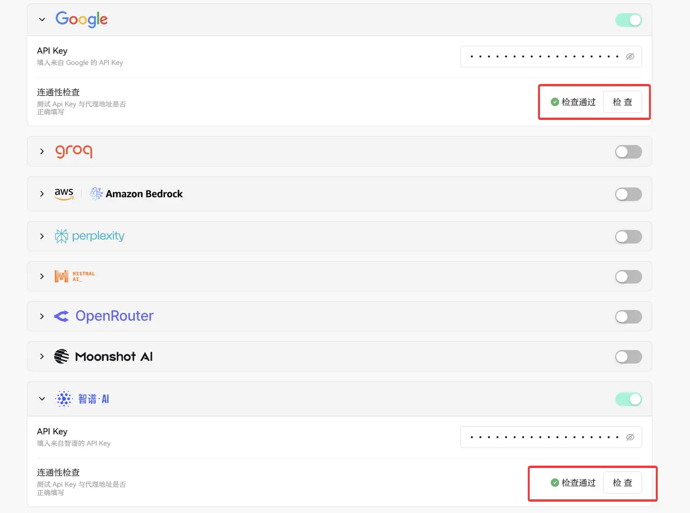Click the groq logo
The image size is (690, 513).
tap(74, 151)
